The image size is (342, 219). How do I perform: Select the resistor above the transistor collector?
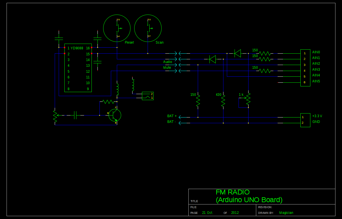[x=108, y=102]
